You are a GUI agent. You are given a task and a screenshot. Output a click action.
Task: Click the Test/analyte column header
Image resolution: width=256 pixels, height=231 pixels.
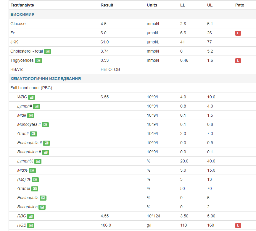[22, 5]
